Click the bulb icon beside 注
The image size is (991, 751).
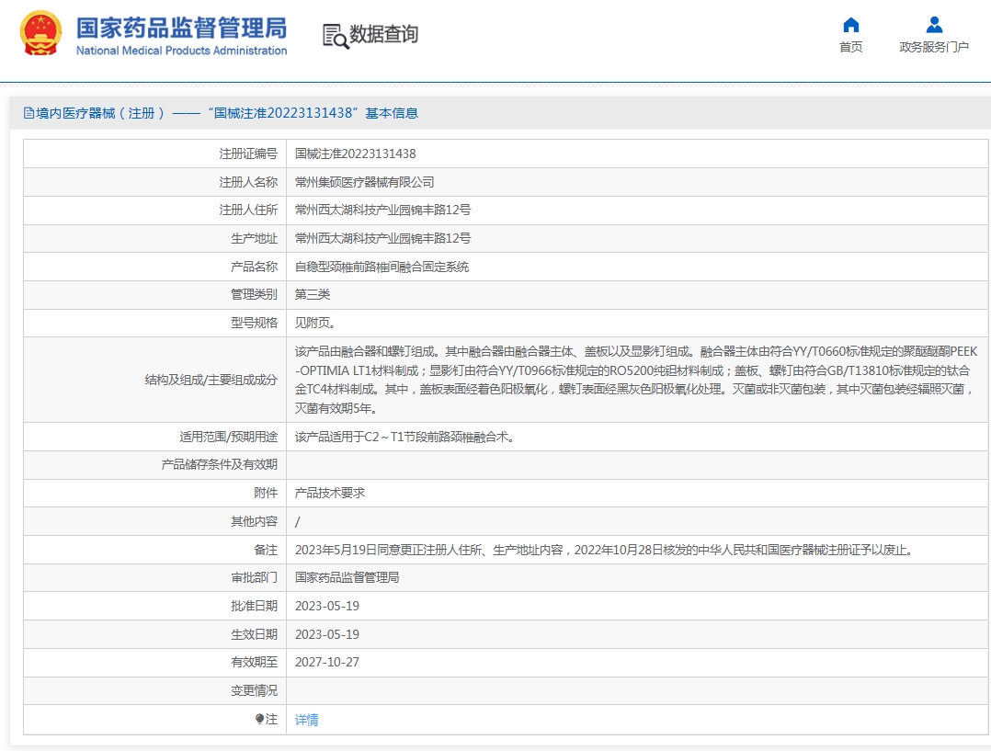point(259,719)
